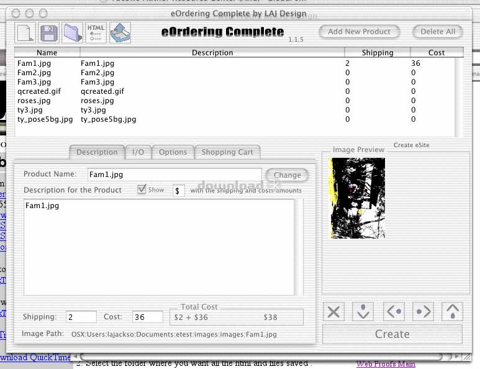The image size is (480, 369).
Task: Click the floppy disk save icon
Action: (x=49, y=32)
